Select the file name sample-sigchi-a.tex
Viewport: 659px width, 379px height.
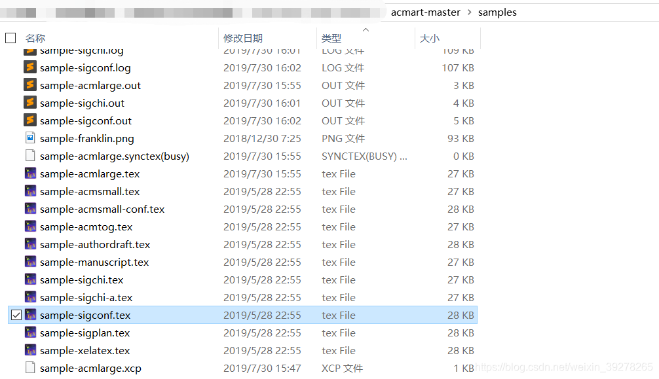tap(86, 297)
